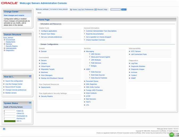Click the small icon at the bottom-left footer

(4, 129)
